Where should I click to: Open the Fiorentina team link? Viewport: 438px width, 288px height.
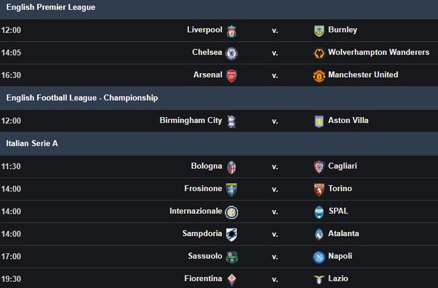pyautogui.click(x=203, y=279)
